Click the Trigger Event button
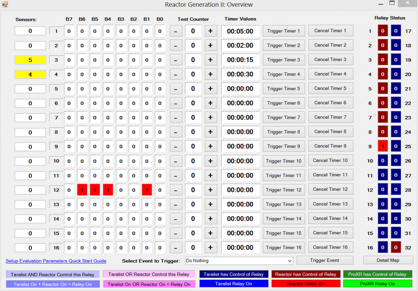 tap(324, 260)
